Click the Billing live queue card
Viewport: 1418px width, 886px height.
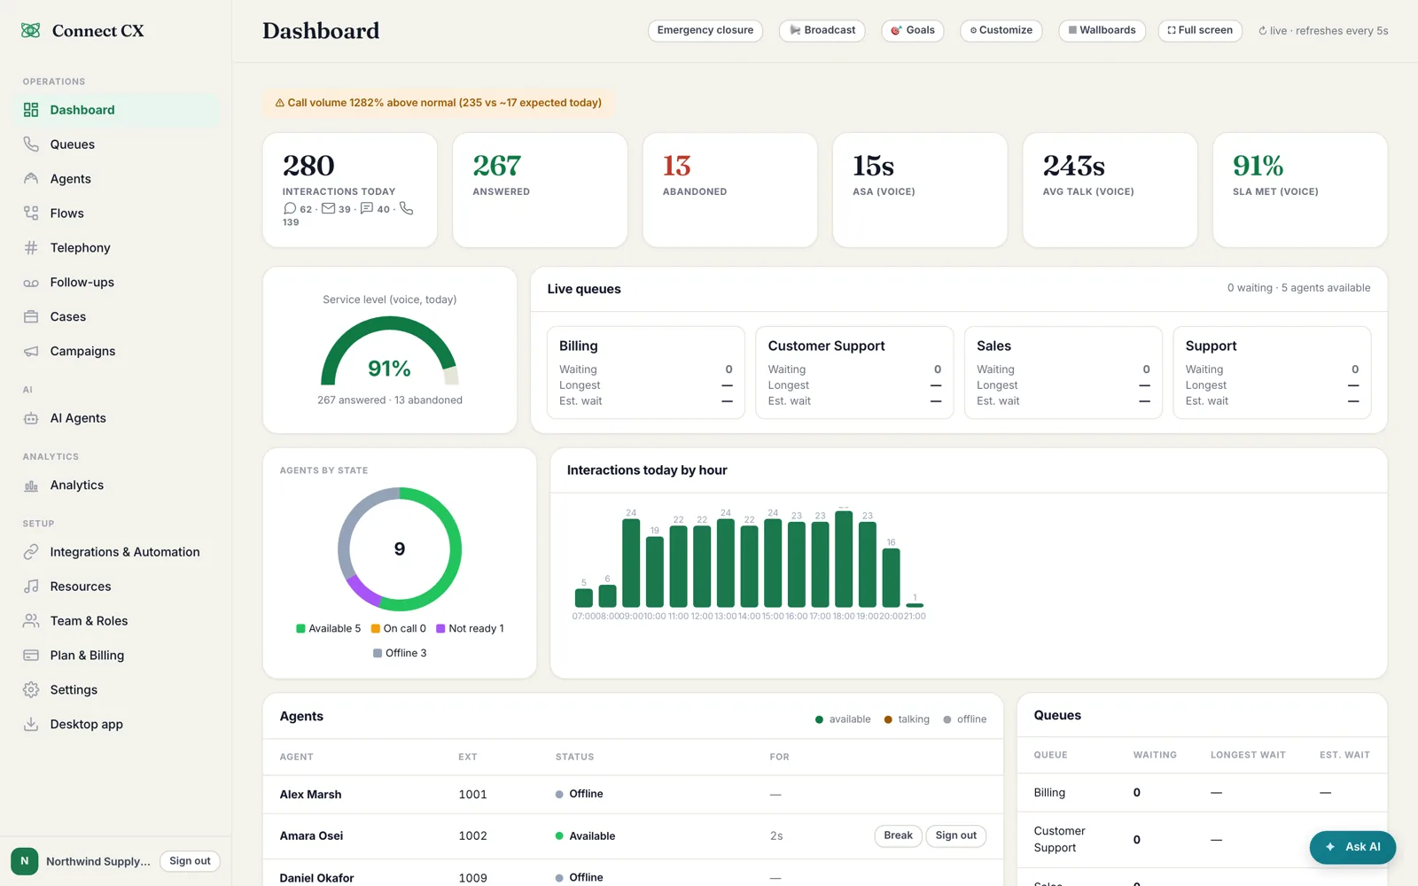(646, 372)
